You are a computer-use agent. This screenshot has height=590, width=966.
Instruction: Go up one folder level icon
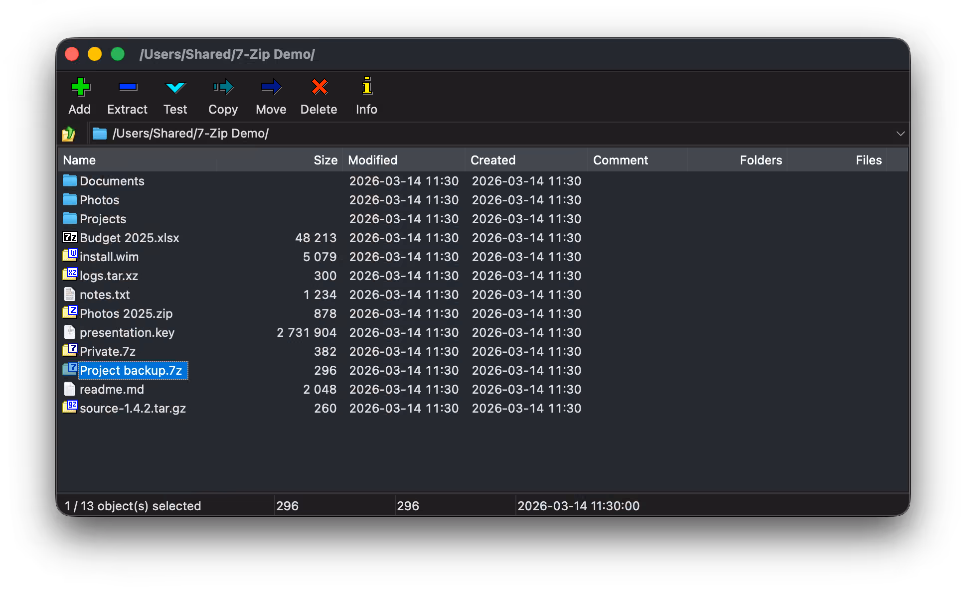coord(68,134)
